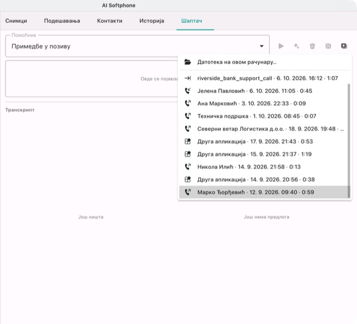Viewport: 357px width, 324px height.
Task: Switch to the Подешавања tab
Action: [62, 21]
